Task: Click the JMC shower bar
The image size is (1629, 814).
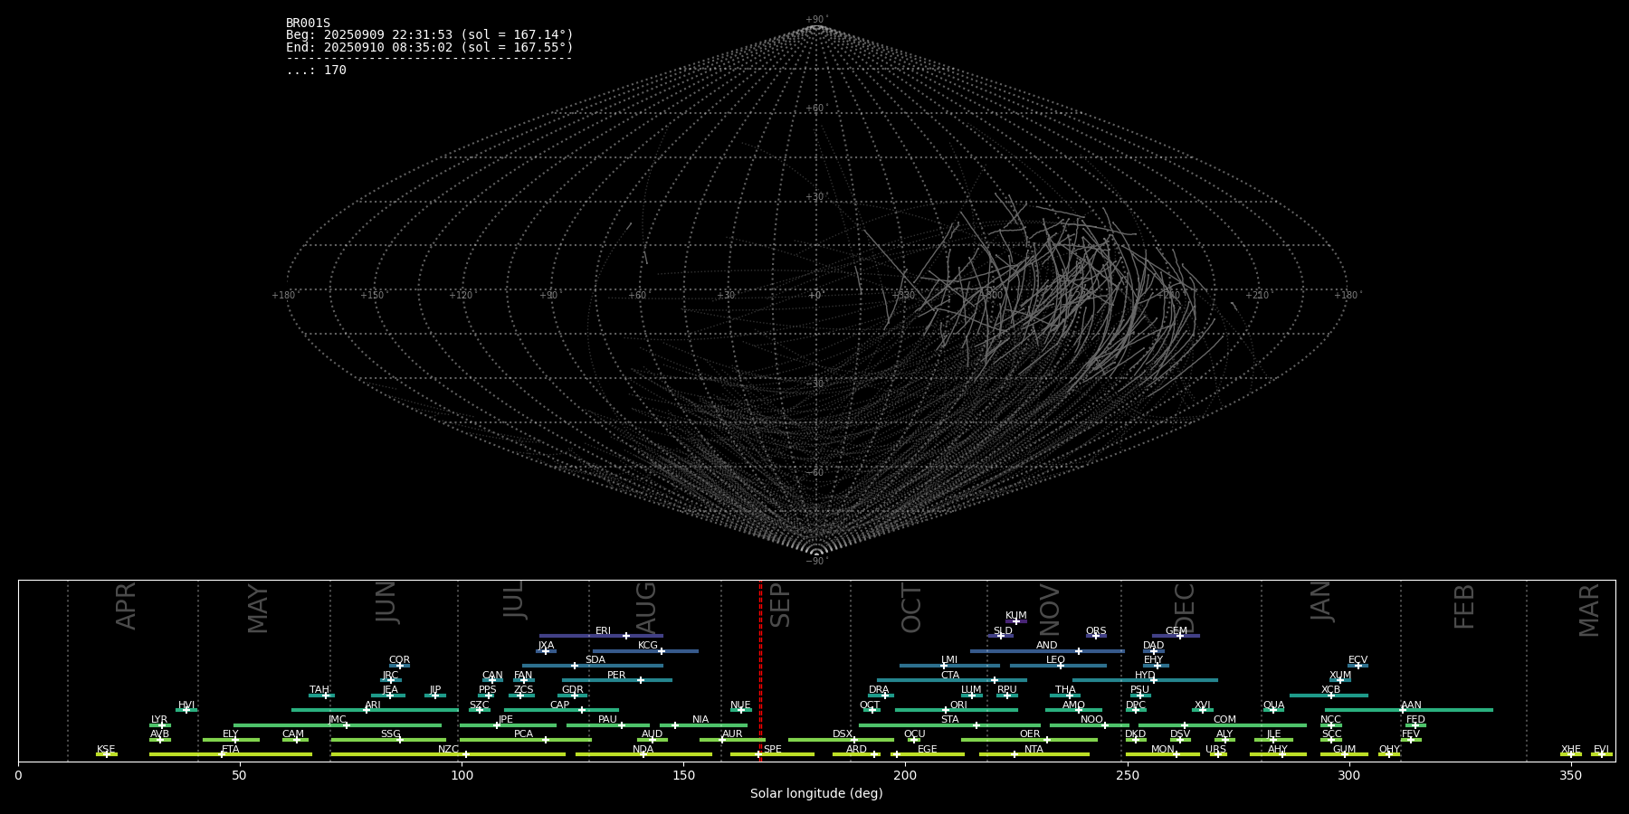Action: coord(338,725)
